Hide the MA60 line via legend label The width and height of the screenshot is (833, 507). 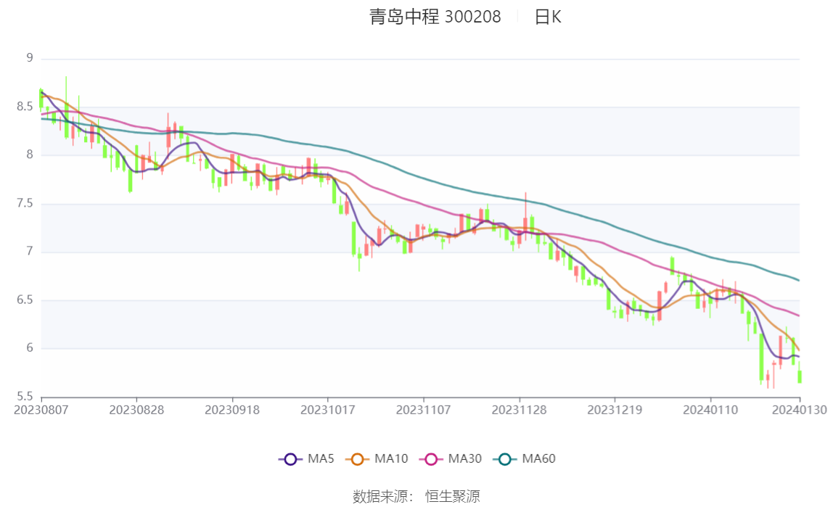(538, 459)
